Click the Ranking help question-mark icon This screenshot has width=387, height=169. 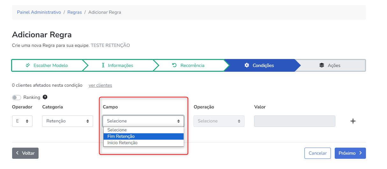point(45,97)
